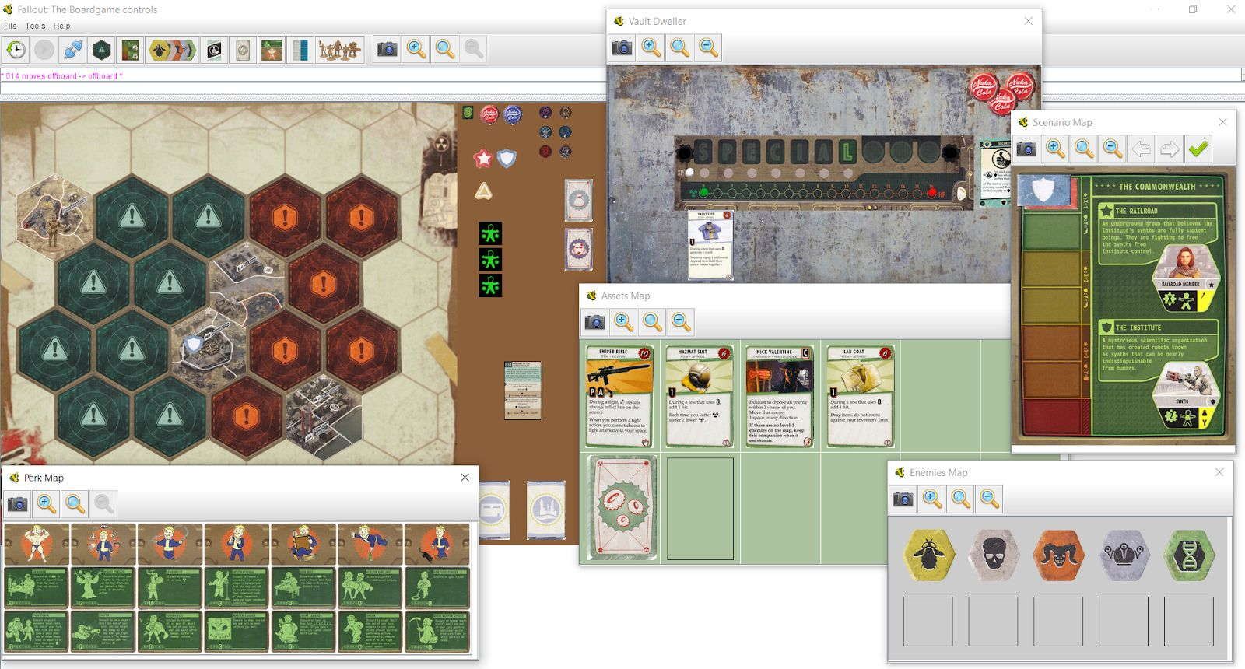Zoom out on the Assets Map
This screenshot has height=669, width=1245.
(681, 321)
